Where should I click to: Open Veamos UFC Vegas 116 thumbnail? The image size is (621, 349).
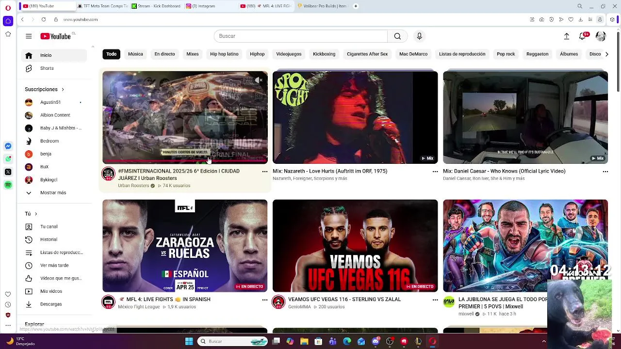click(355, 246)
